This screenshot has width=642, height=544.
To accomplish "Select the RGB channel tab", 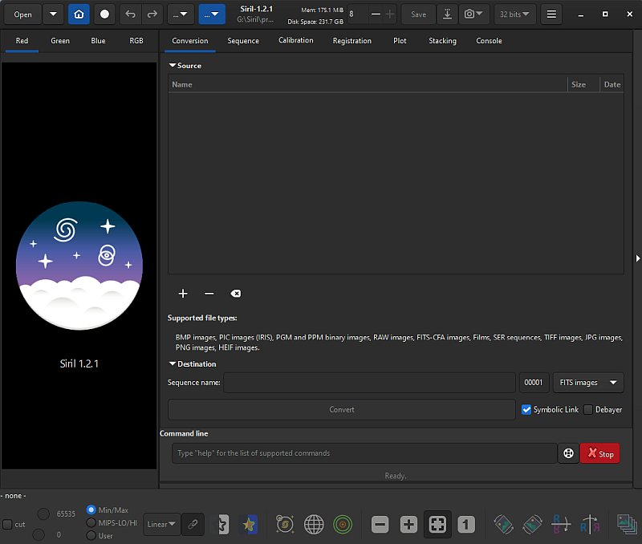I will coord(136,41).
